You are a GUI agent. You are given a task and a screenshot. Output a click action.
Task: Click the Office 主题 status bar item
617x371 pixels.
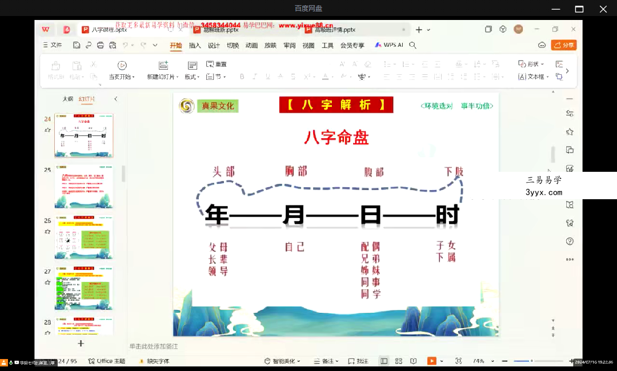click(x=107, y=361)
